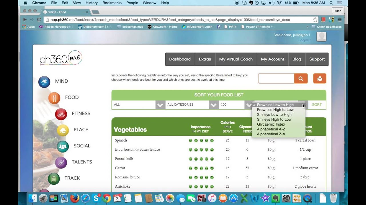Open iTunes from the dock
Image resolution: width=366 pixels, height=205 pixels.
coord(212,198)
